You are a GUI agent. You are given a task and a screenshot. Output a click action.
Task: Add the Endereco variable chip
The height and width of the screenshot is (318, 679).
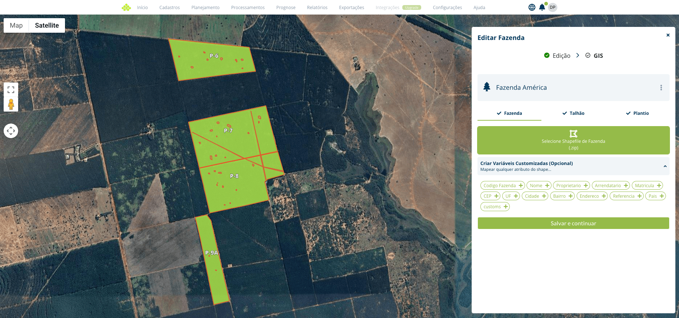point(592,196)
